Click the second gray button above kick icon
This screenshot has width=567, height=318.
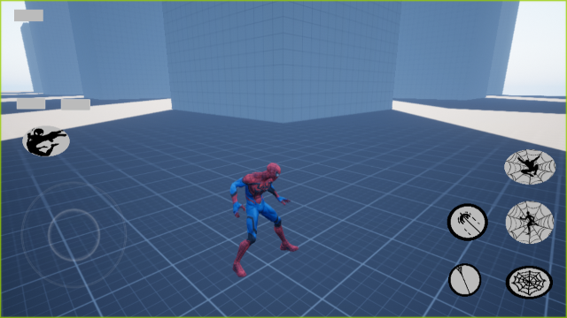tap(75, 104)
